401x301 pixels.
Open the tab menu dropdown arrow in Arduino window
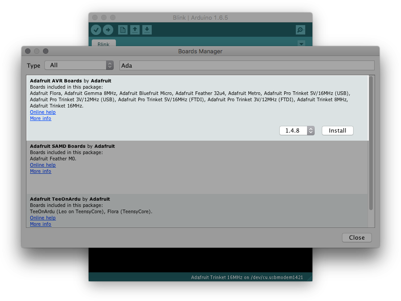pos(302,44)
